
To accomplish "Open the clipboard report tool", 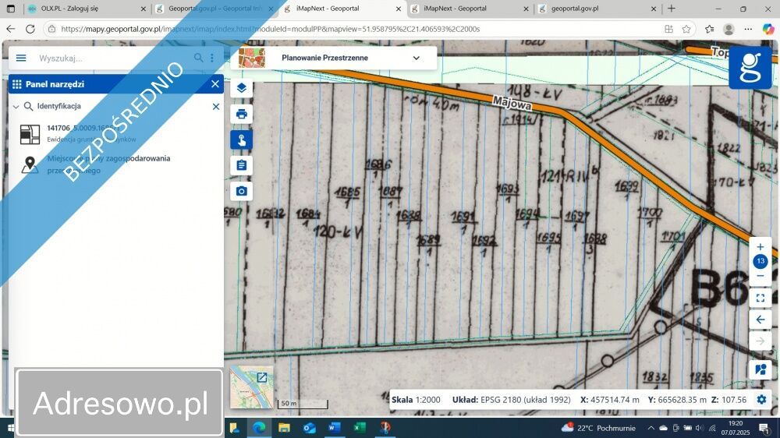I will 241,165.
